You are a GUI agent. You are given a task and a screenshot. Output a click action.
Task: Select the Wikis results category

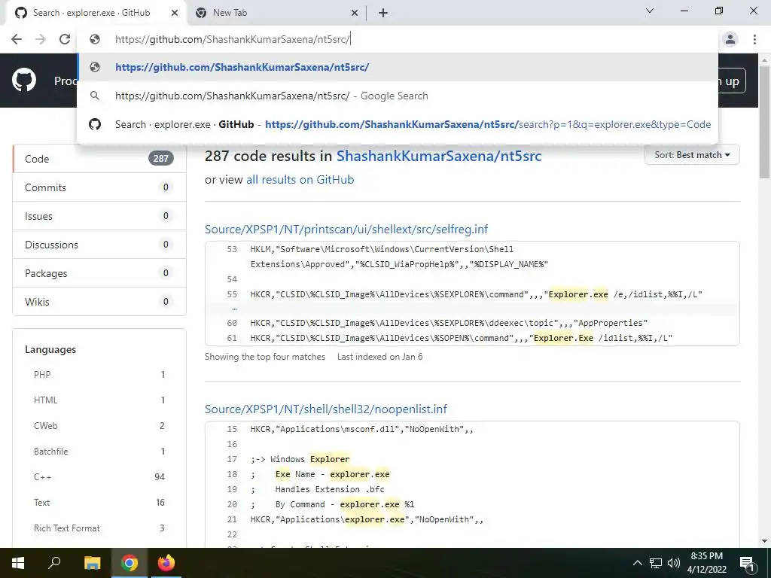(99, 301)
